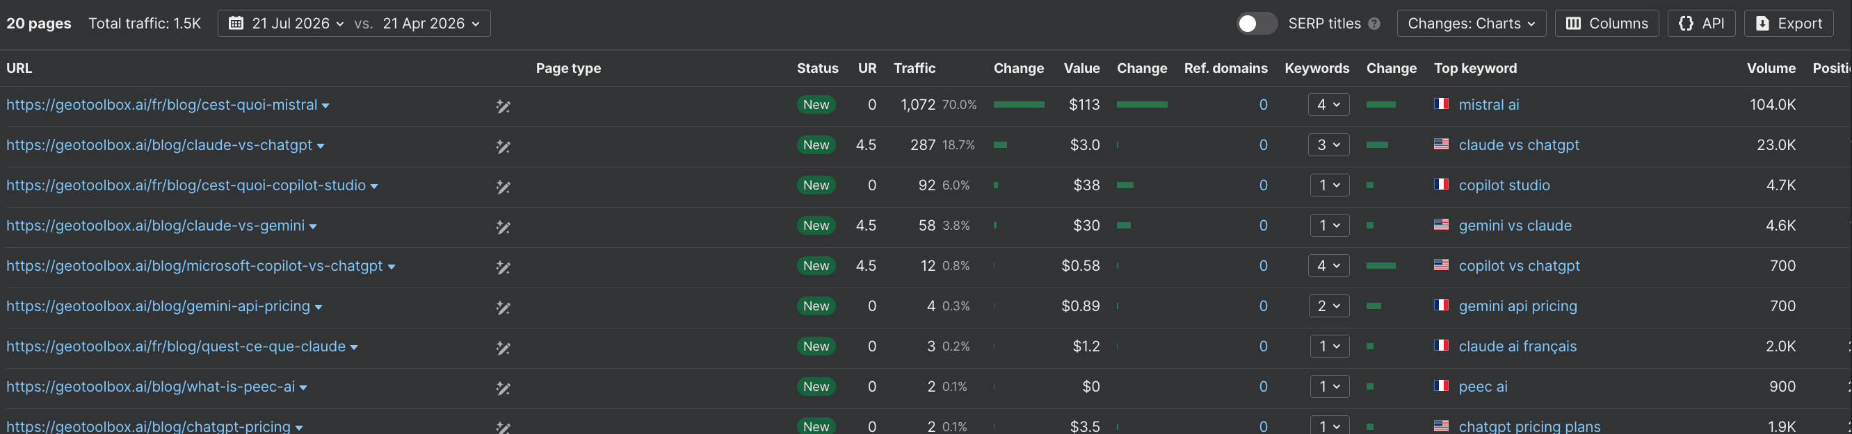Image resolution: width=1852 pixels, height=434 pixels.
Task: Click the magic wand icon for claude-vs-gemini row
Action: pos(504,226)
